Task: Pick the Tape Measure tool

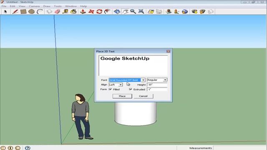Action: point(65,12)
